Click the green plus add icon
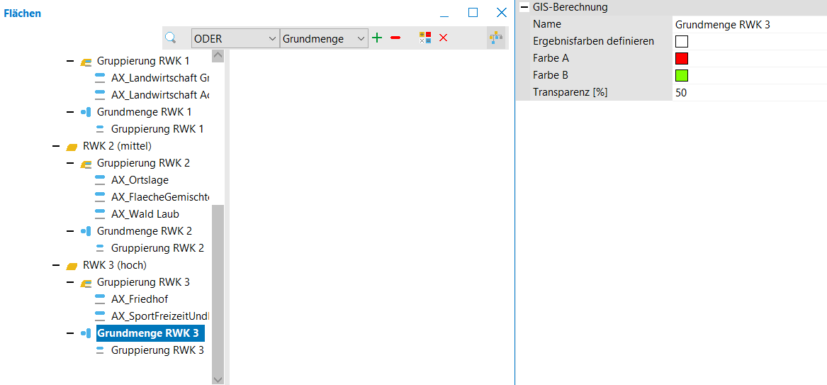 coord(377,38)
